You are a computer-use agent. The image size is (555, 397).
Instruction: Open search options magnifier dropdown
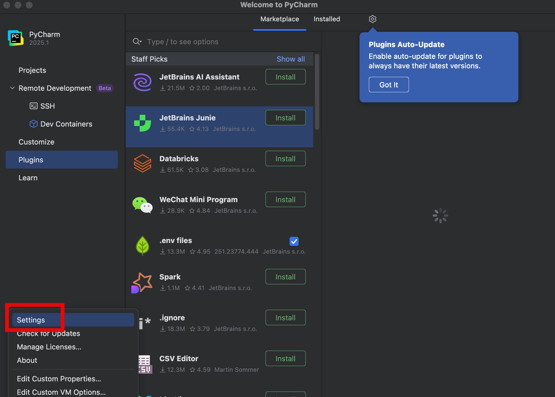click(x=137, y=42)
